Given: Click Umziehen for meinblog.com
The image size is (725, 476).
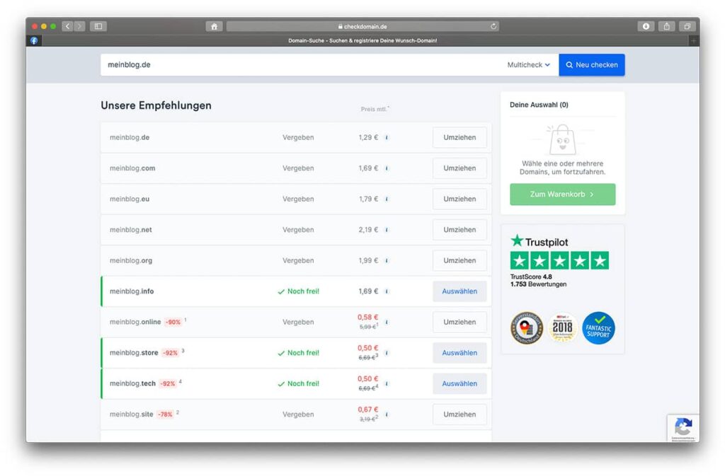Looking at the screenshot, I should point(459,168).
